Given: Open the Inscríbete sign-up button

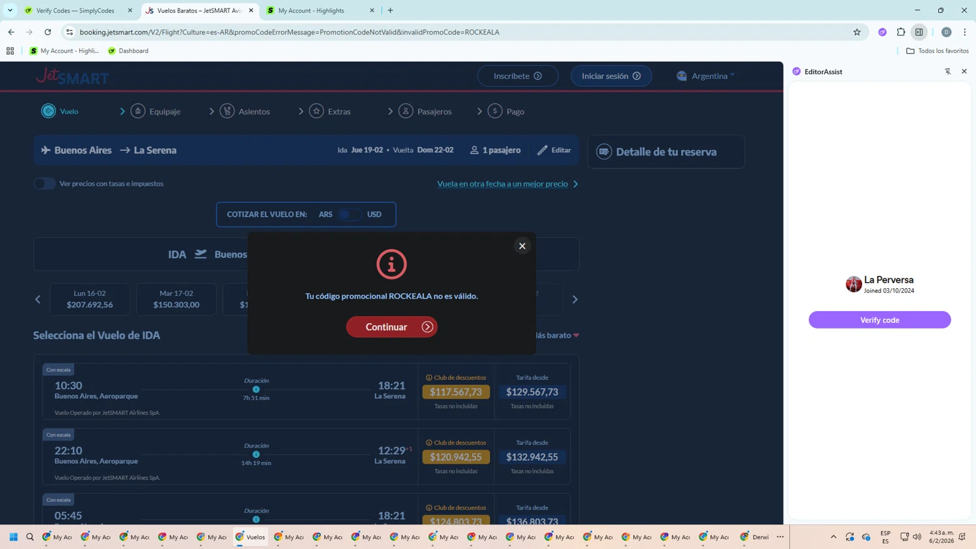Looking at the screenshot, I should 518,76.
